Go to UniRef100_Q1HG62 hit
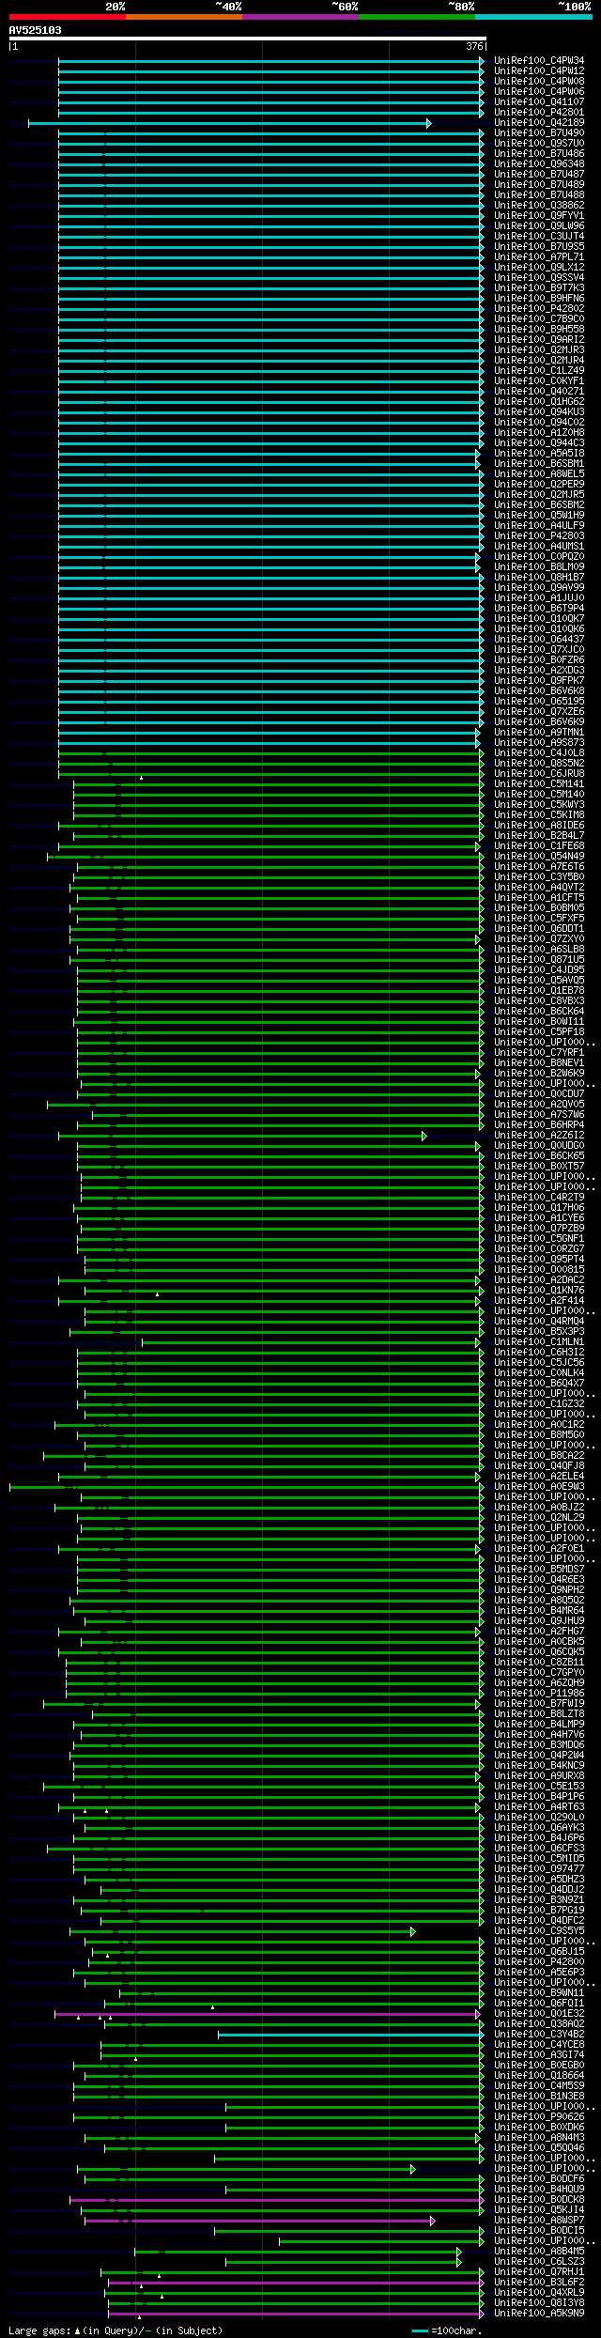The height and width of the screenshot is (2338, 601). tap(539, 402)
